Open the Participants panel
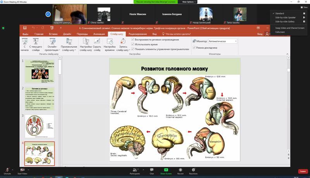This screenshot has height=178, width=310. pyautogui.click(x=135, y=170)
